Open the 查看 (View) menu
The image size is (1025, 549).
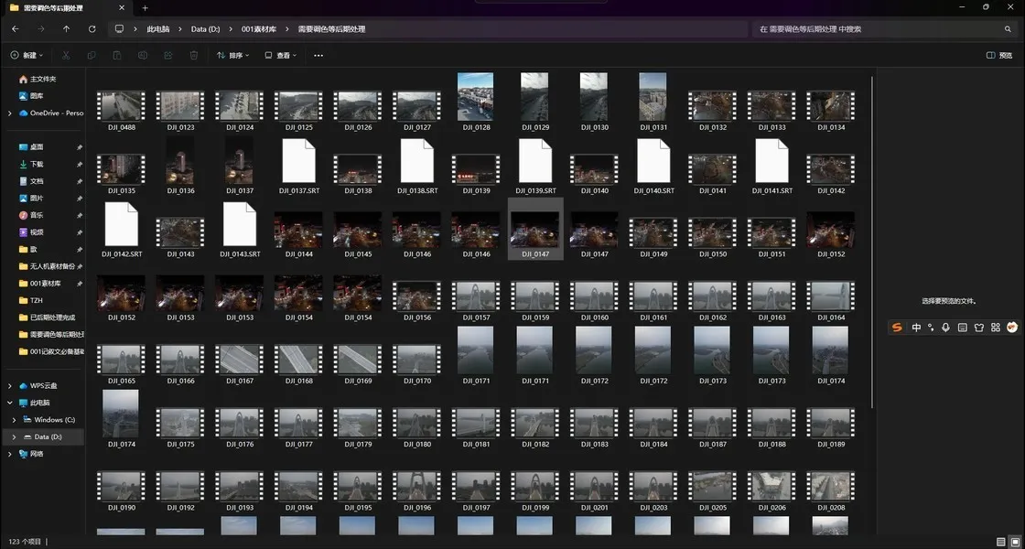coord(282,56)
